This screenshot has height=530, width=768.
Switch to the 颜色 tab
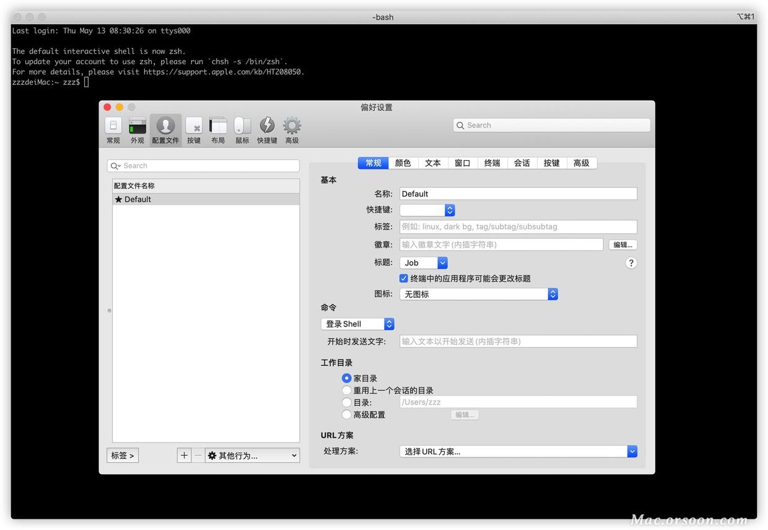pos(402,163)
